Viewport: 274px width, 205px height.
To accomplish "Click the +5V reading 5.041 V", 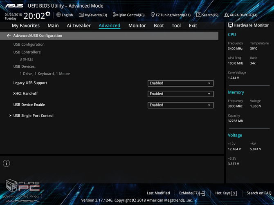I will (256, 149).
